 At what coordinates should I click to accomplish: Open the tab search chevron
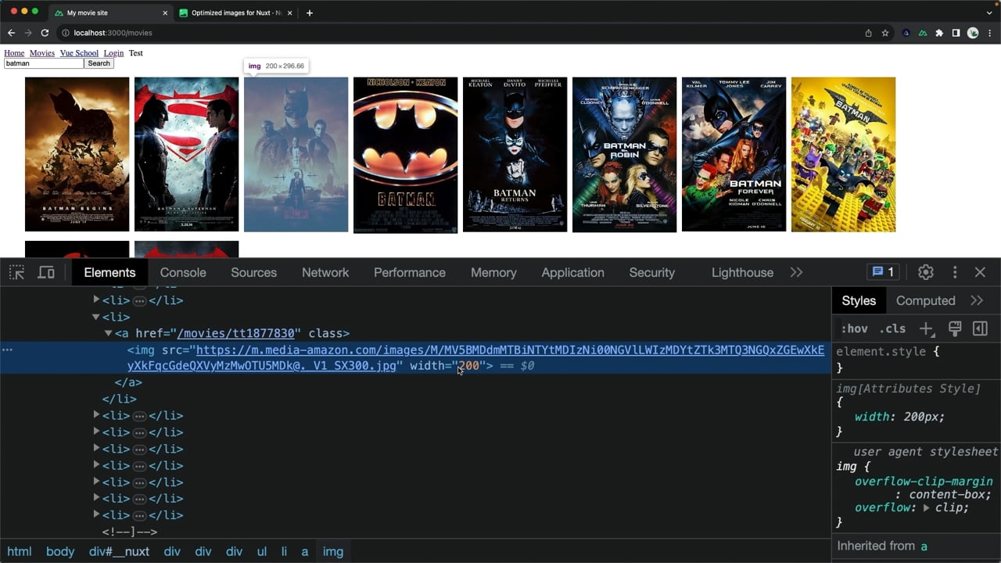(989, 13)
